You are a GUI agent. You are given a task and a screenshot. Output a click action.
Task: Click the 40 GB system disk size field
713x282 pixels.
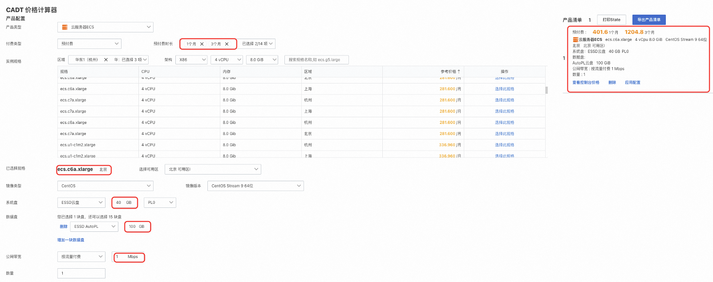tap(125, 203)
